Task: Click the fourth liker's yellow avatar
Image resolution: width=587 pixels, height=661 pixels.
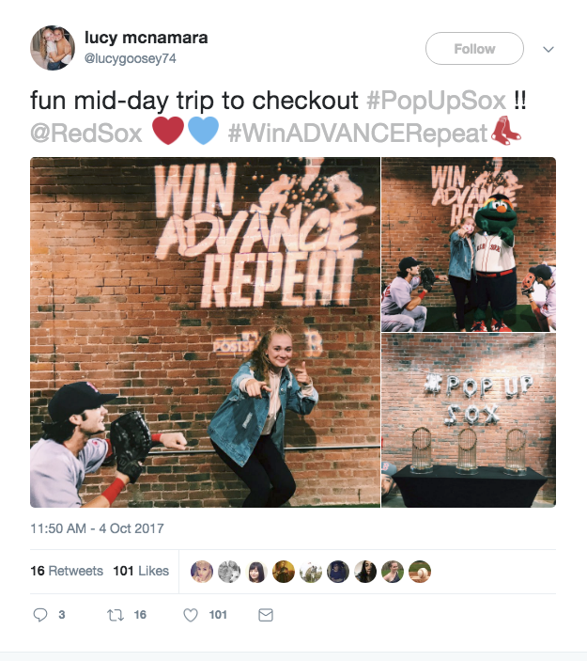Action: 284,572
